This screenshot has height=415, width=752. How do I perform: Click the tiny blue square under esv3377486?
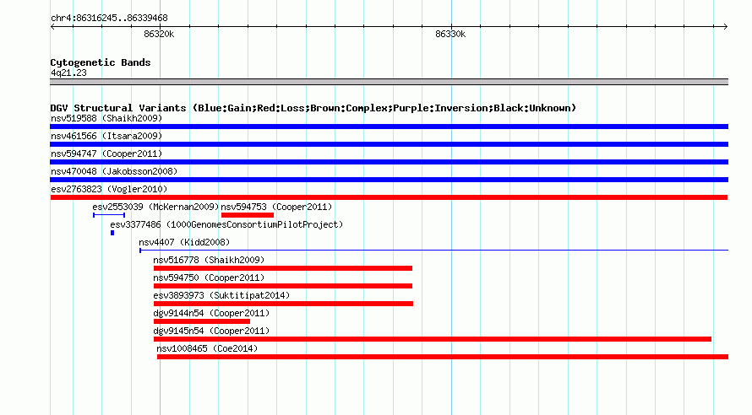[112, 233]
